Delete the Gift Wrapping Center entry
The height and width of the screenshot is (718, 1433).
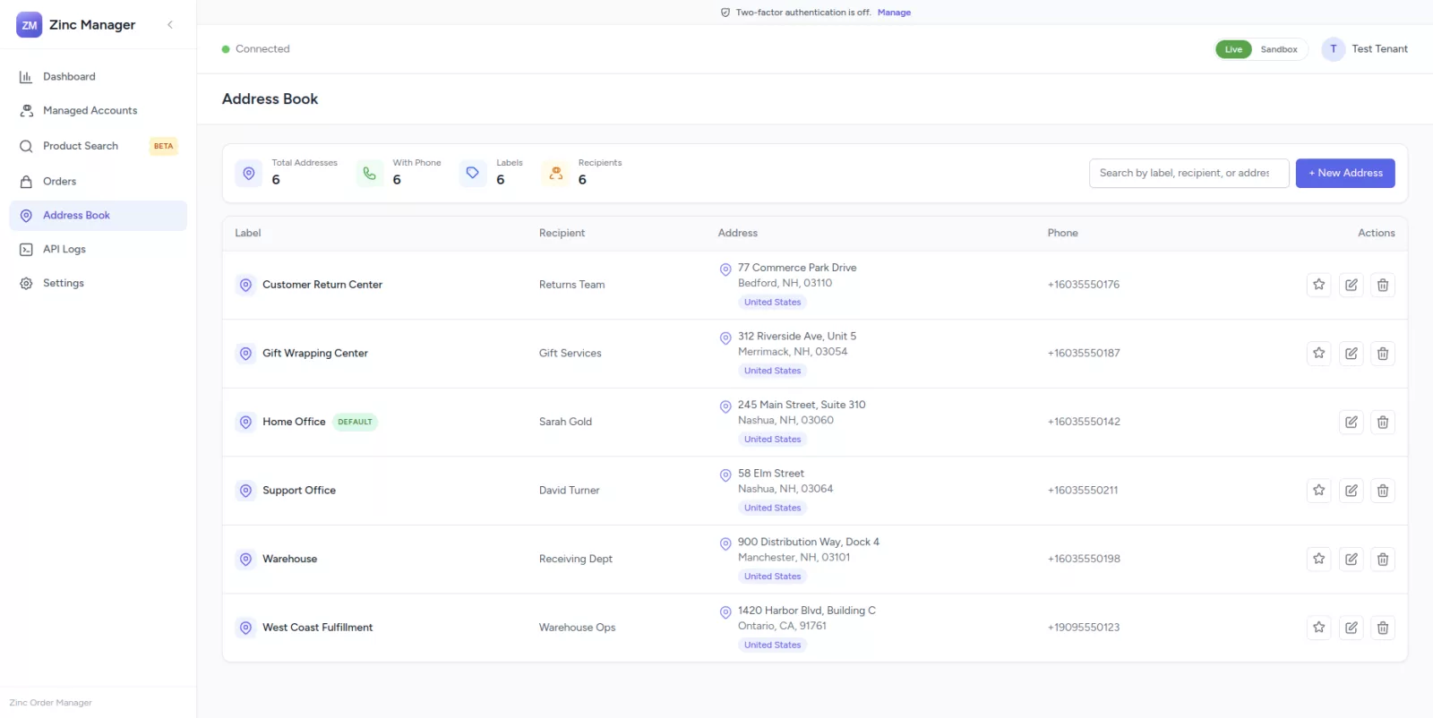click(1383, 354)
